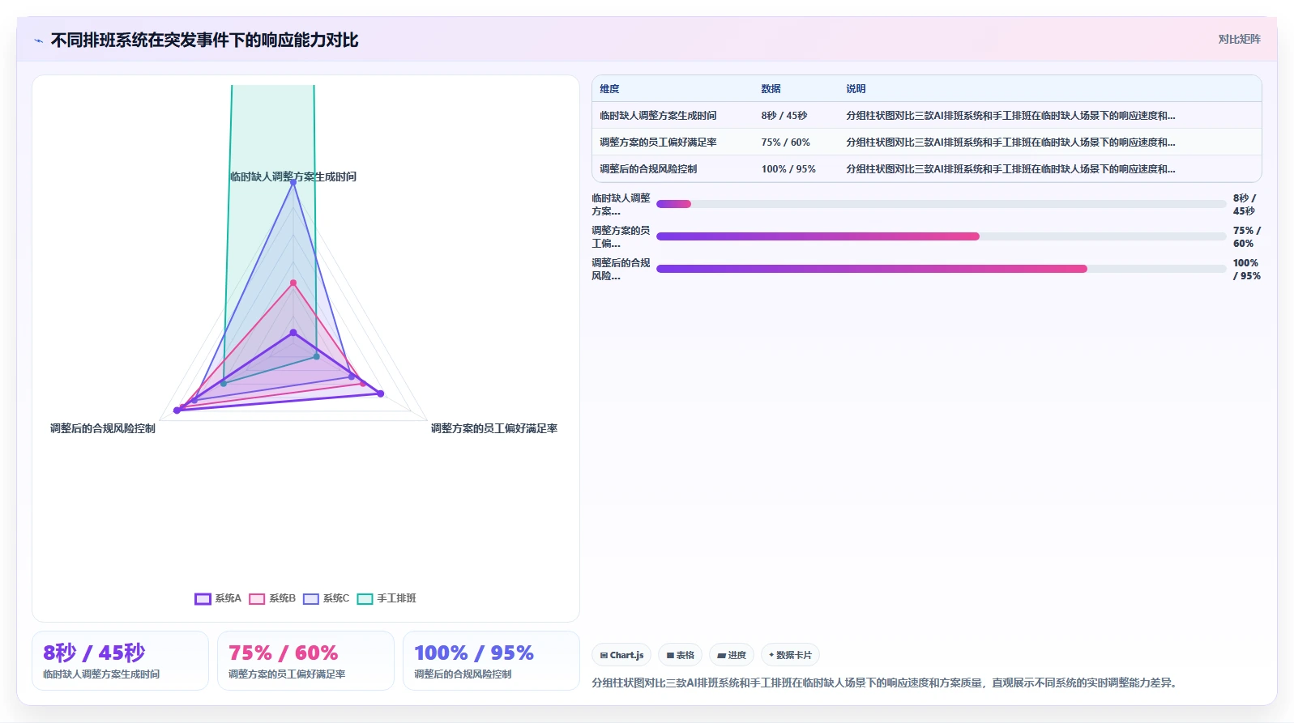Select table row 临时缺人调整方案生成时间

click(926, 116)
